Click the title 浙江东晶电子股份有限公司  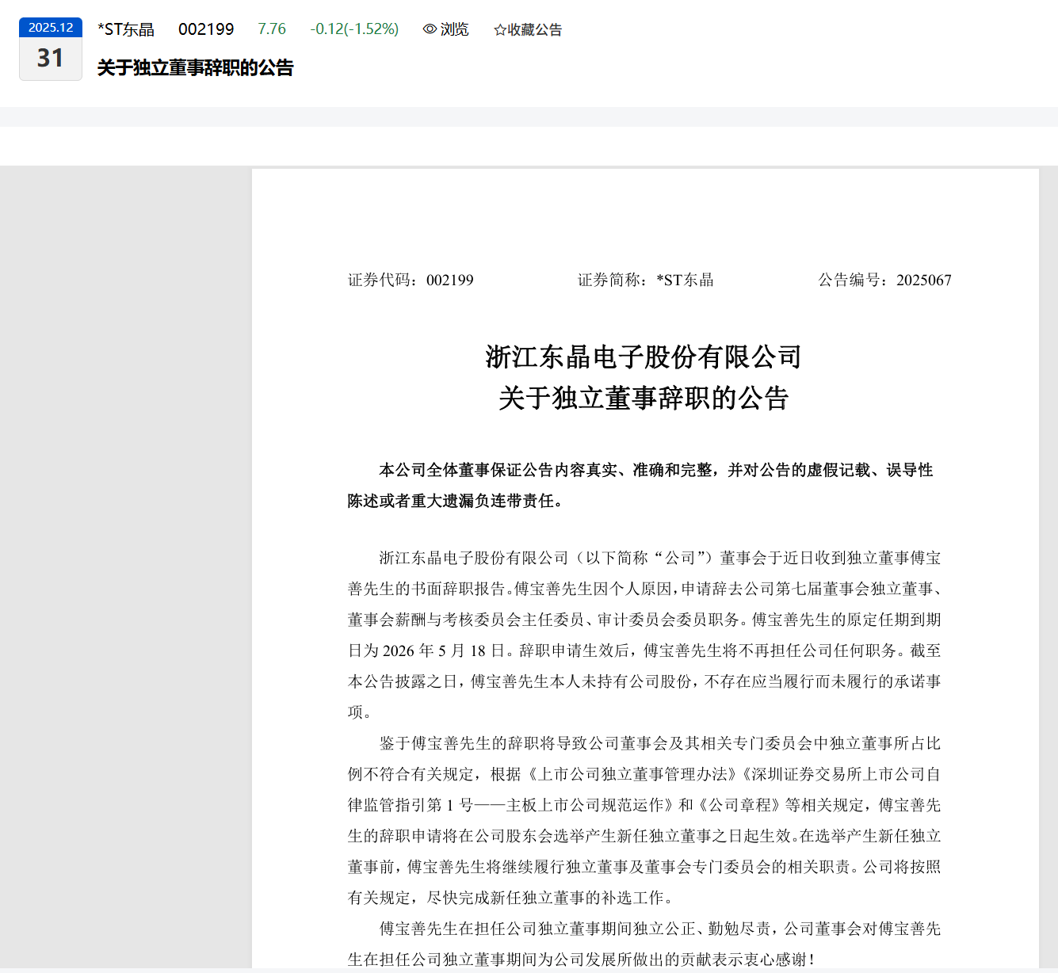(x=644, y=357)
